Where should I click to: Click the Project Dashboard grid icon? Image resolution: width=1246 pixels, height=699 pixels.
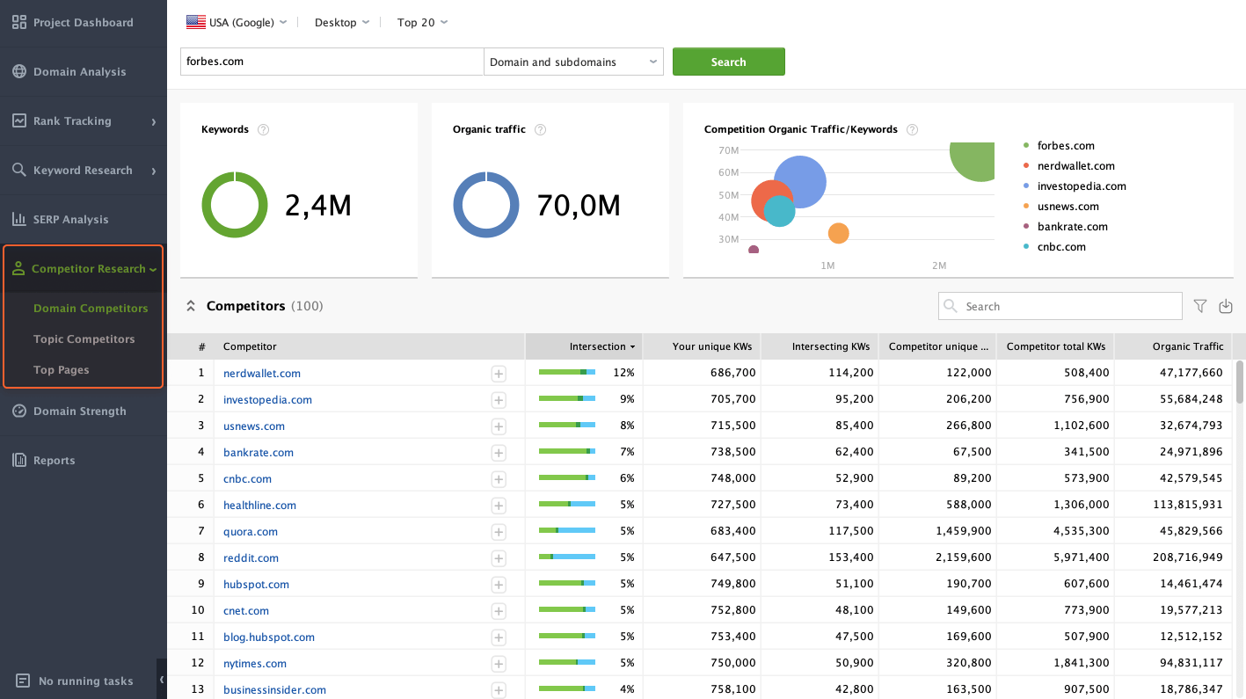pos(19,22)
